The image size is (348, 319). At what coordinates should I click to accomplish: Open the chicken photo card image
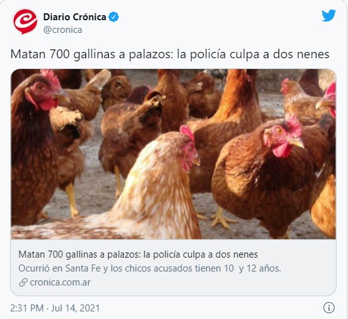(x=173, y=154)
